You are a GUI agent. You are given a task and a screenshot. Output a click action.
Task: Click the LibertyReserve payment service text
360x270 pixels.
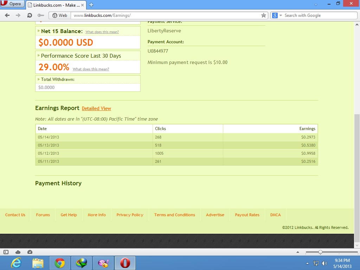pos(164,31)
